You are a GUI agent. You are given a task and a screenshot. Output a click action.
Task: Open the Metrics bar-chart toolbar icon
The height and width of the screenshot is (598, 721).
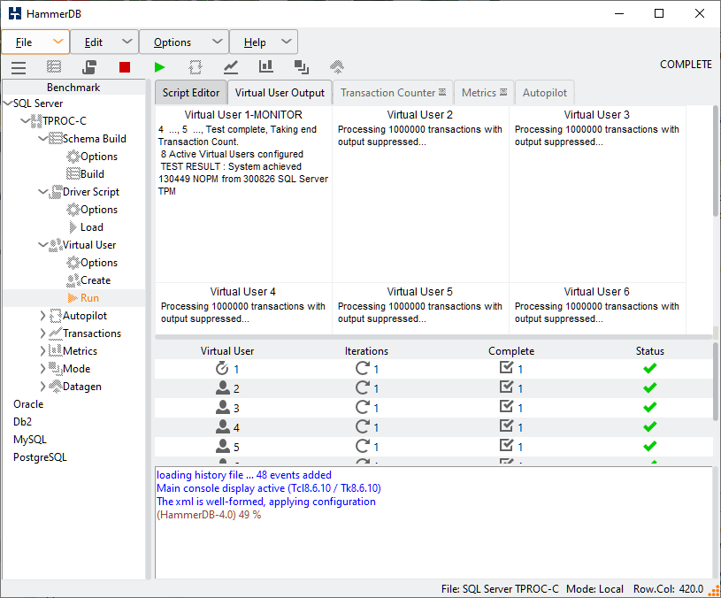[265, 66]
